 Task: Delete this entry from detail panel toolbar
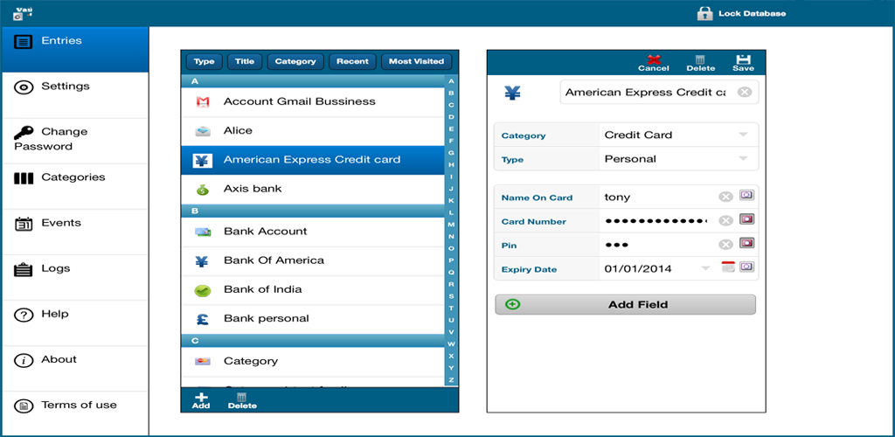[700, 63]
